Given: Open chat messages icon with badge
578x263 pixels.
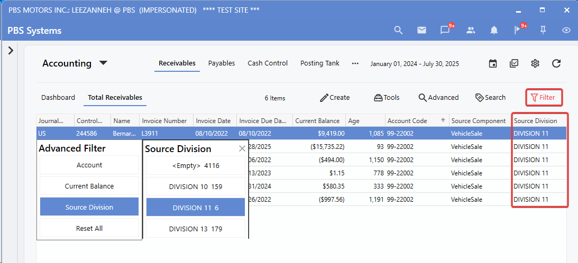Looking at the screenshot, I should pyautogui.click(x=445, y=30).
